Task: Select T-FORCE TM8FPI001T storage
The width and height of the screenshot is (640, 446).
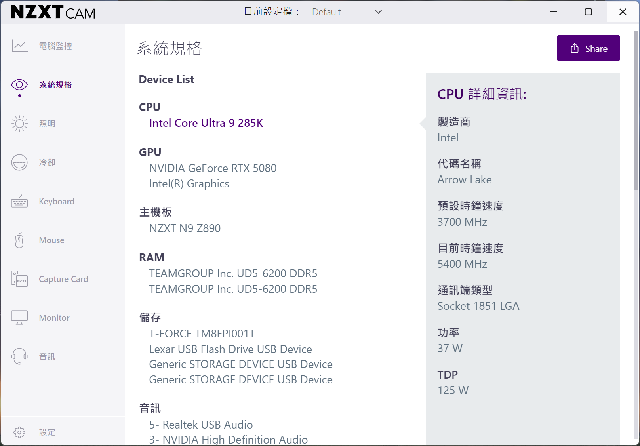Action: [202, 334]
